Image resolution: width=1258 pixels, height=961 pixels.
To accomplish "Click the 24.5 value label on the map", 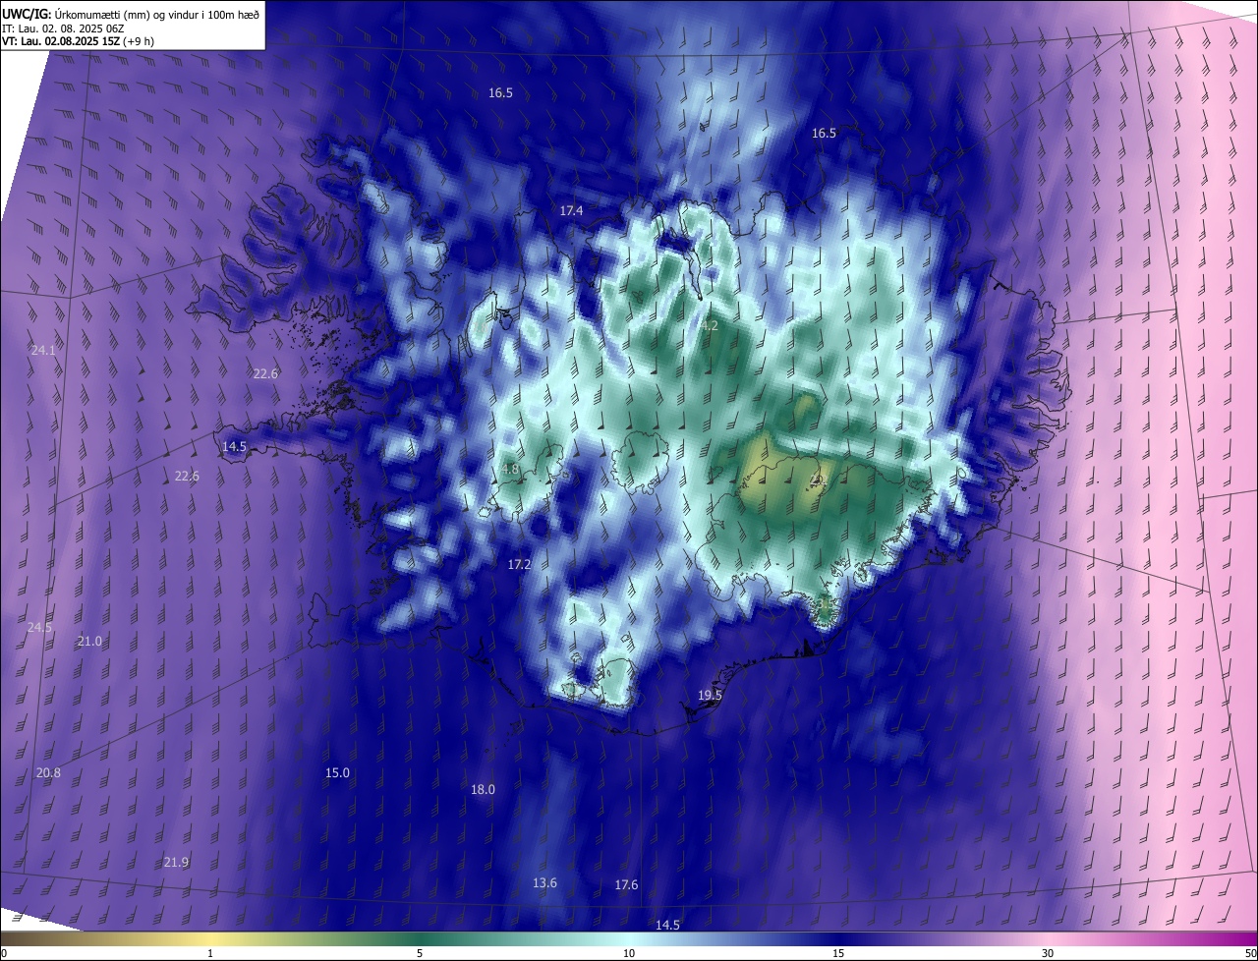I will [x=40, y=628].
